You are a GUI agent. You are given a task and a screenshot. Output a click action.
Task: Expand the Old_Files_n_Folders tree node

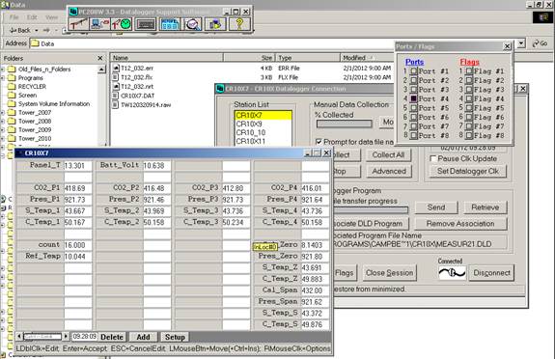coord(3,69)
